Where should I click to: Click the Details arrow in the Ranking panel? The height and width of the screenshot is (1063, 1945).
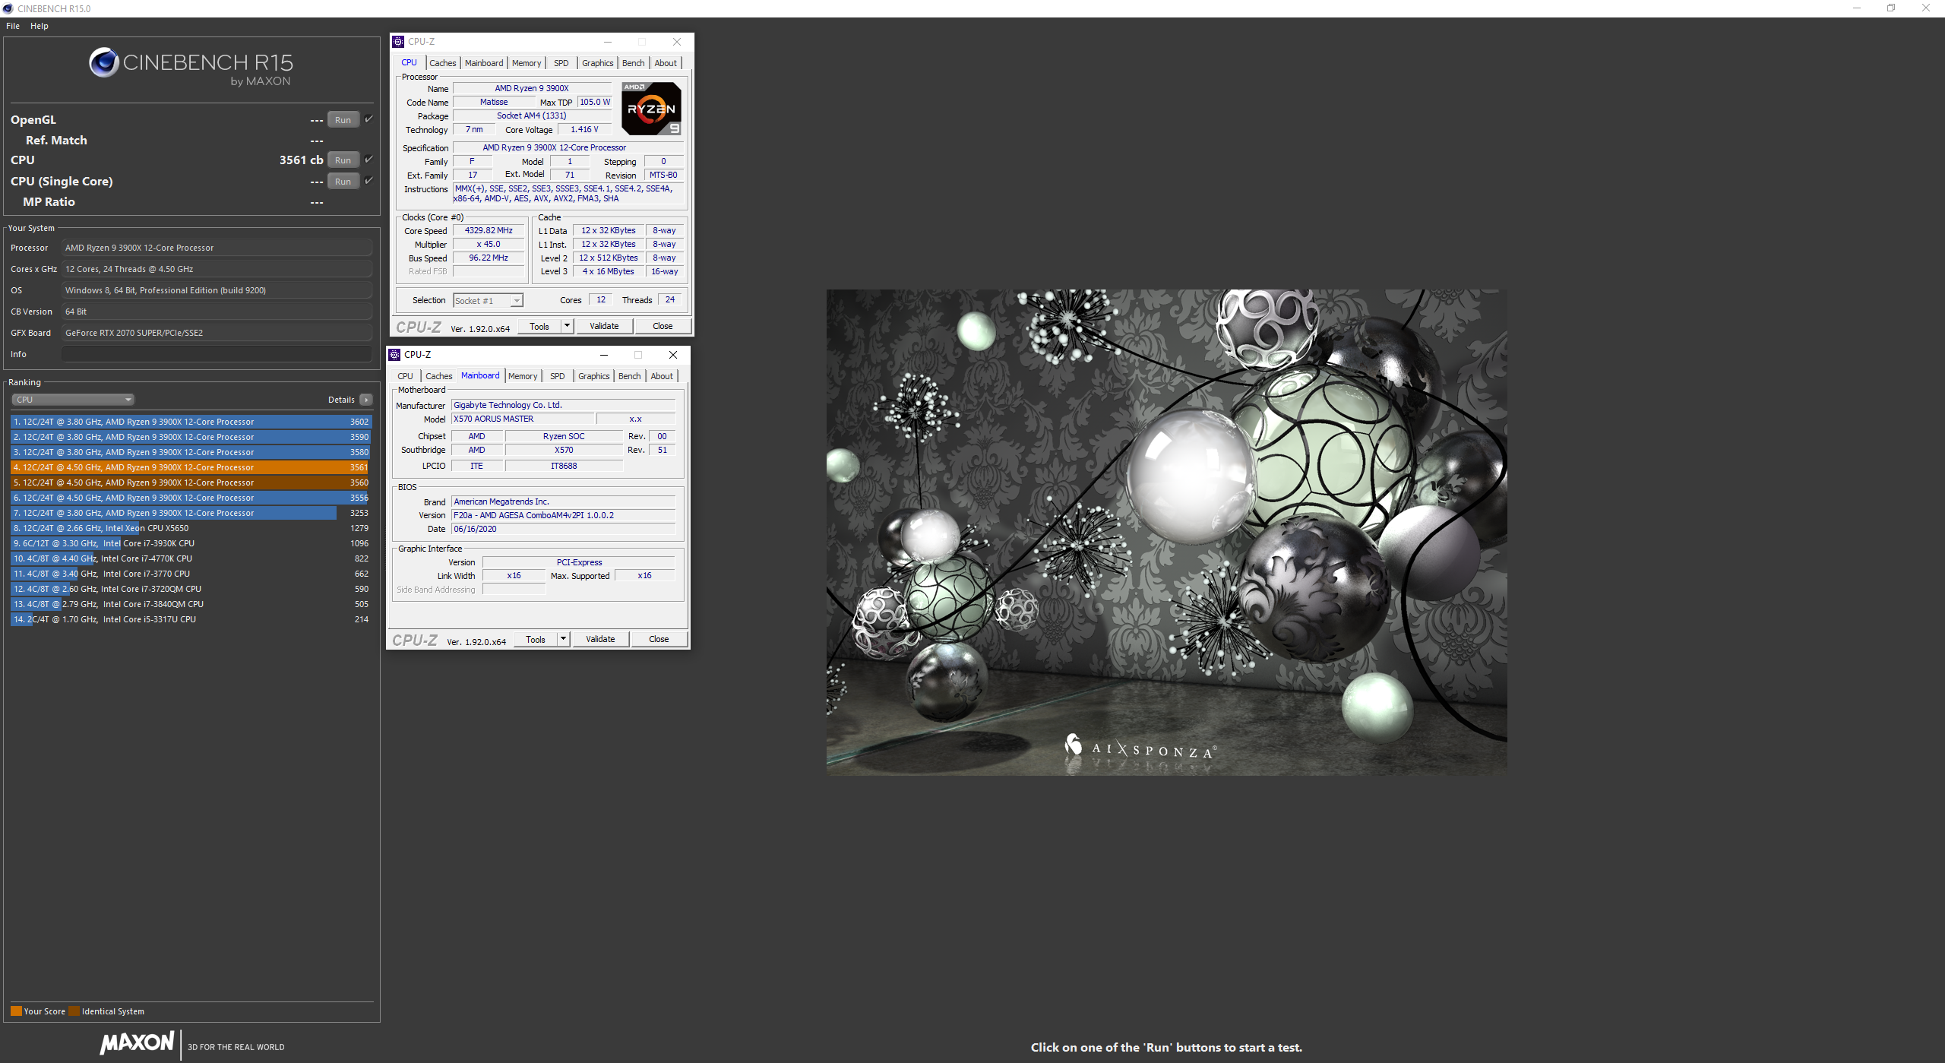[366, 400]
